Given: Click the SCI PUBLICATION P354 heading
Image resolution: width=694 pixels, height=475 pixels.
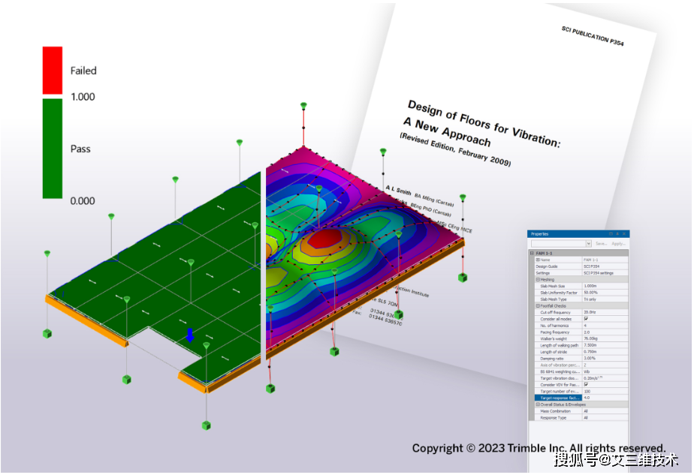Looking at the screenshot, I should click(593, 36).
